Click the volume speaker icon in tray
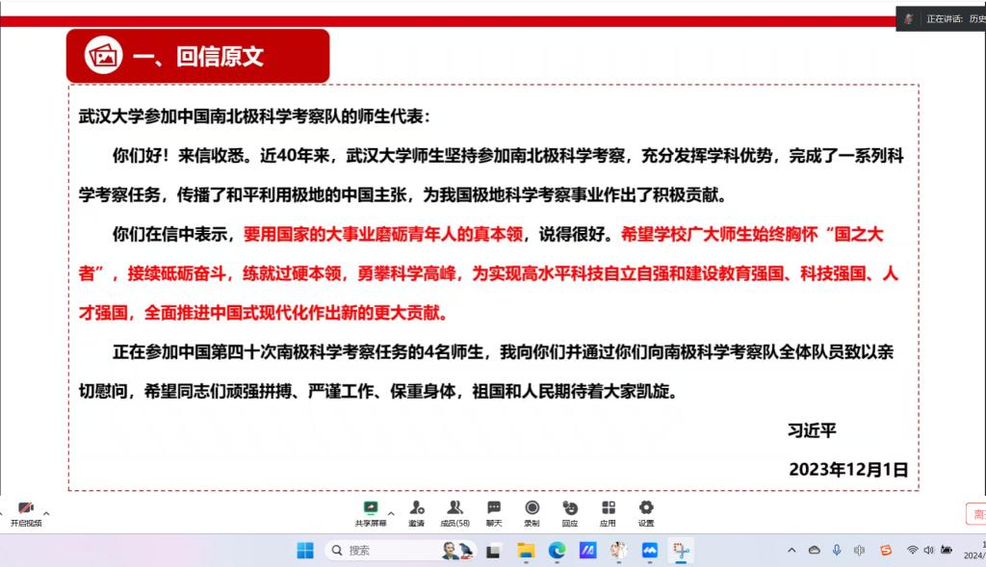The height and width of the screenshot is (567, 986). point(929,551)
